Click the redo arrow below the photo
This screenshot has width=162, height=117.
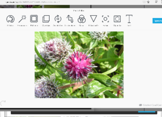point(3,103)
